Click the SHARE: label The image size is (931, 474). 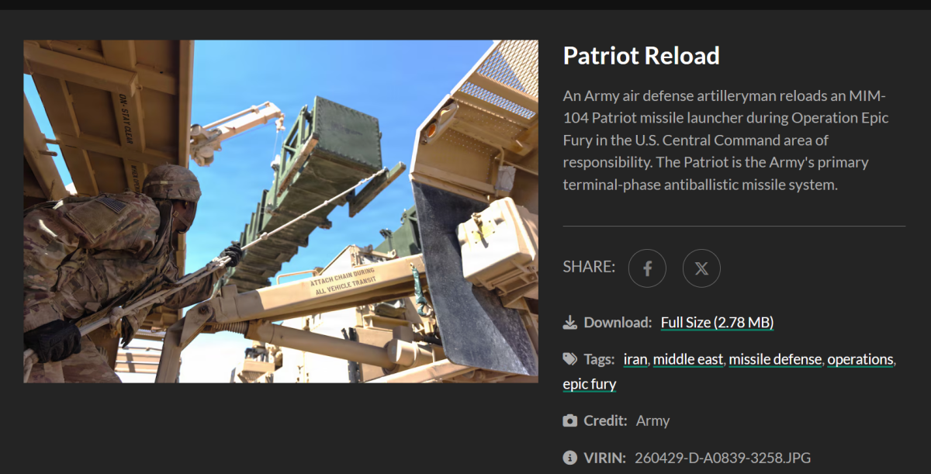[589, 267]
